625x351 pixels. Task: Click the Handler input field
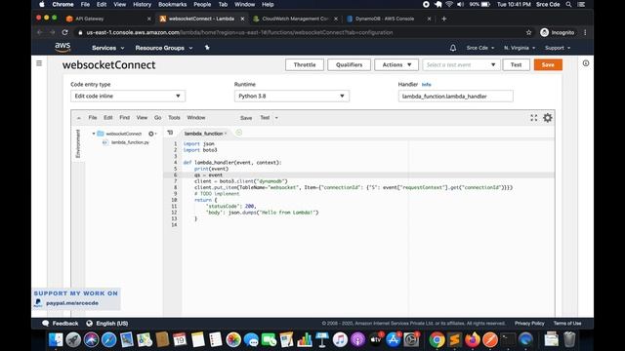point(456,97)
